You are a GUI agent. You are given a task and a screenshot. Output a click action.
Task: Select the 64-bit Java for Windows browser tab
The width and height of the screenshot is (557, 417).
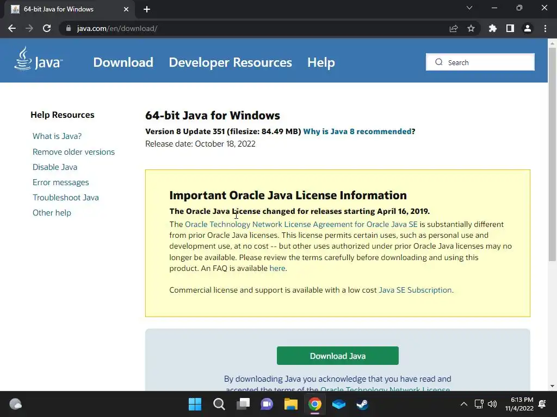pos(70,9)
